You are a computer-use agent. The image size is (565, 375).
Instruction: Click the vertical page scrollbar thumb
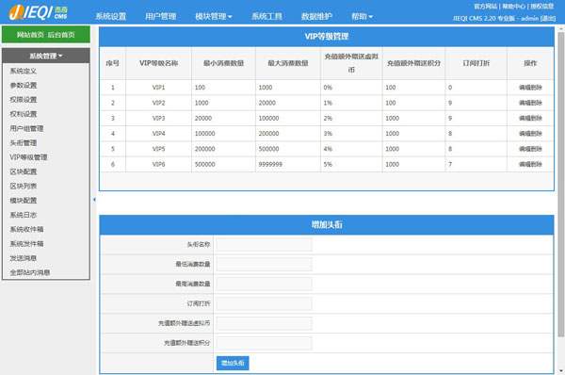pos(560,185)
